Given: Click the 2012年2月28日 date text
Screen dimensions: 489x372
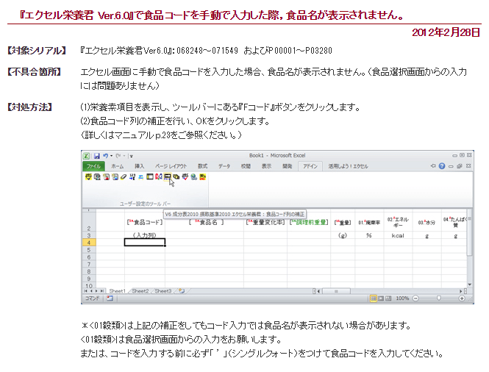Looking at the screenshot, I should point(446,32).
